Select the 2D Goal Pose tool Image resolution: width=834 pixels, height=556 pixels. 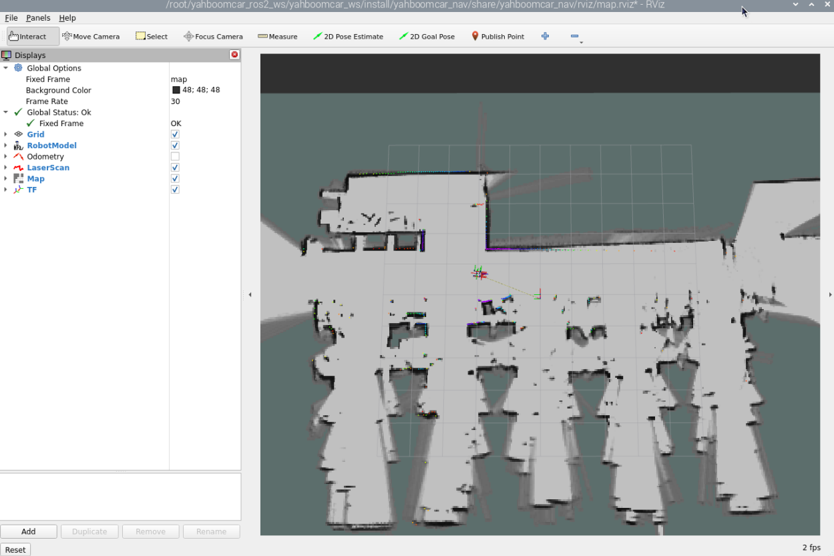(x=427, y=37)
